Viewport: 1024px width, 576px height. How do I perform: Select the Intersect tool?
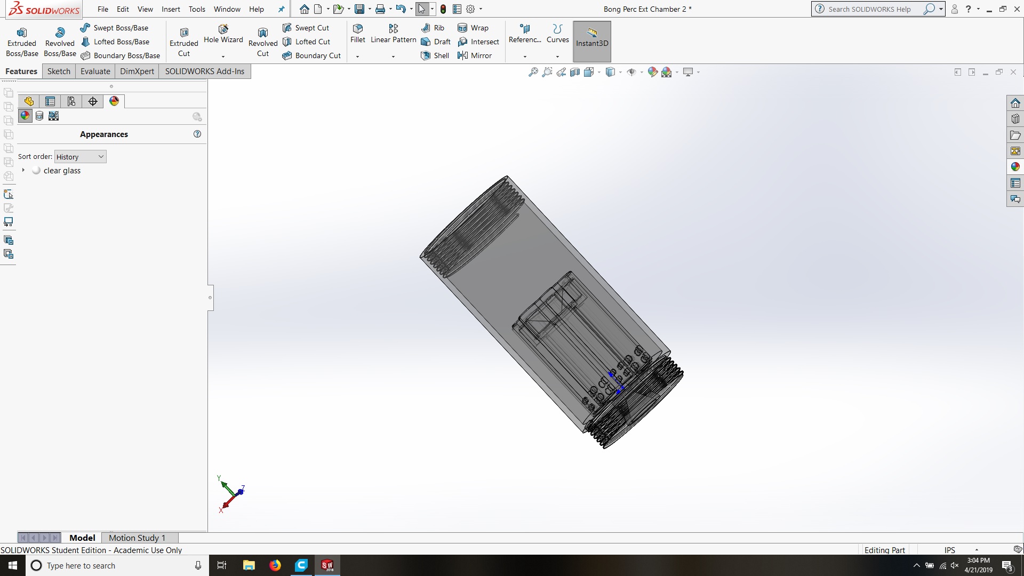[x=478, y=42]
